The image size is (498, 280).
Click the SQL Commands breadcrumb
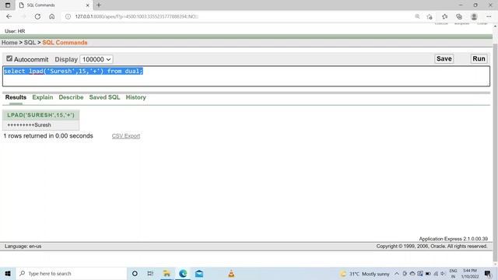pyautogui.click(x=65, y=43)
